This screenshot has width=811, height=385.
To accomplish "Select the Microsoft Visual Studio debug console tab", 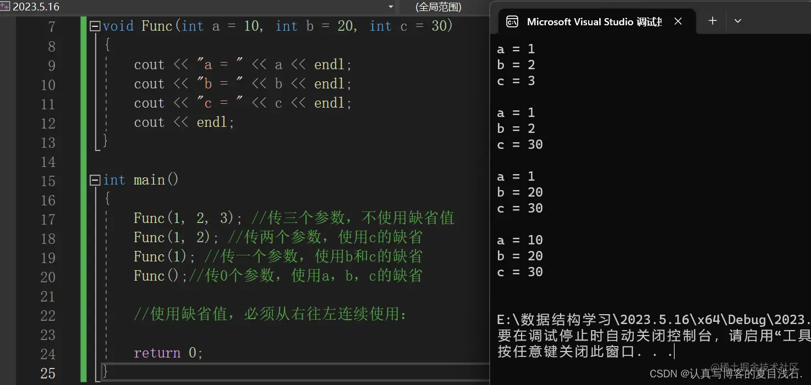I will [x=596, y=21].
